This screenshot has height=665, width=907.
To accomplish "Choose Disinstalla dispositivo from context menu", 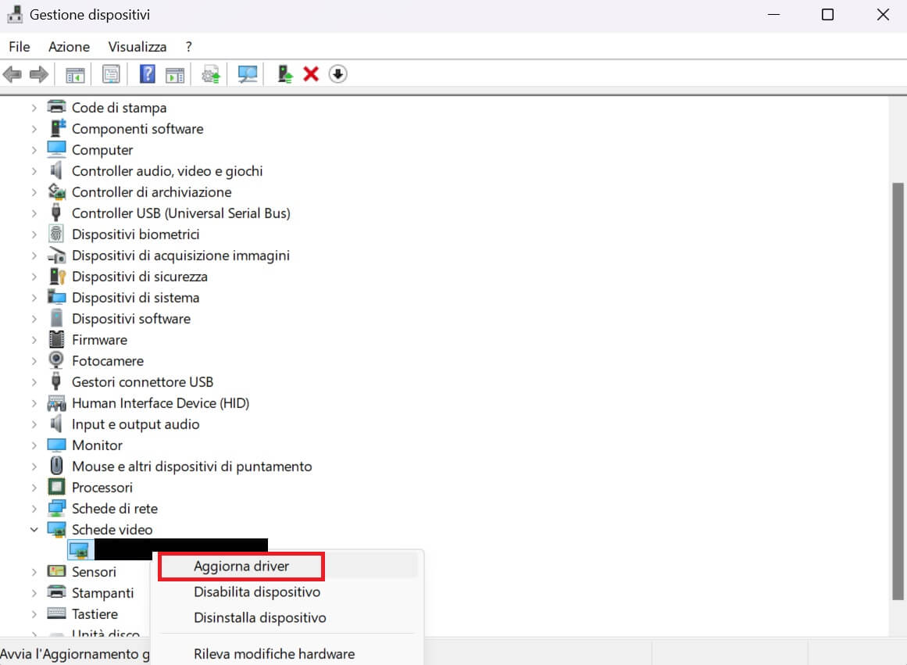I will (x=259, y=617).
